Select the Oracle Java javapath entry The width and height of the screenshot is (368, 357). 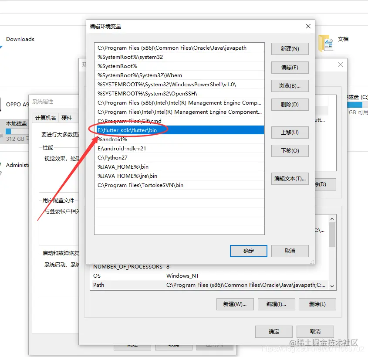pos(179,48)
